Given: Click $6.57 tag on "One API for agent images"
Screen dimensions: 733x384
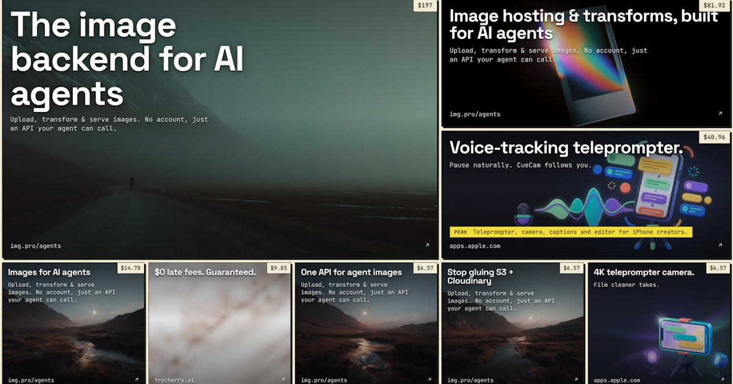Looking at the screenshot, I should [425, 268].
